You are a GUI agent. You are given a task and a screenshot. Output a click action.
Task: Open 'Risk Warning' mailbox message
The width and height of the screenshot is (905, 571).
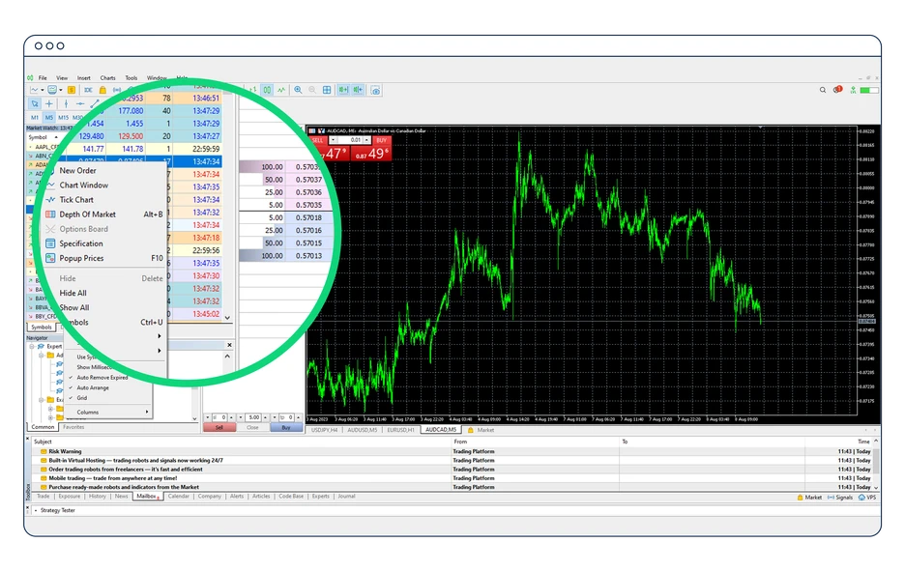(65, 451)
